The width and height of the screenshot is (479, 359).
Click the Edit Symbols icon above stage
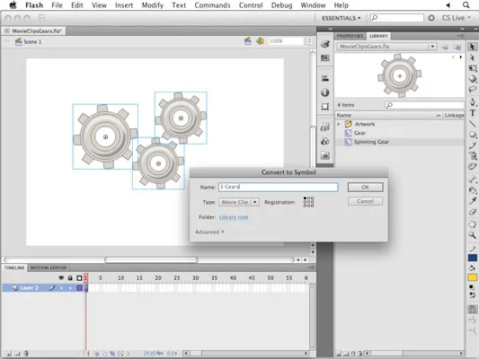click(x=260, y=41)
